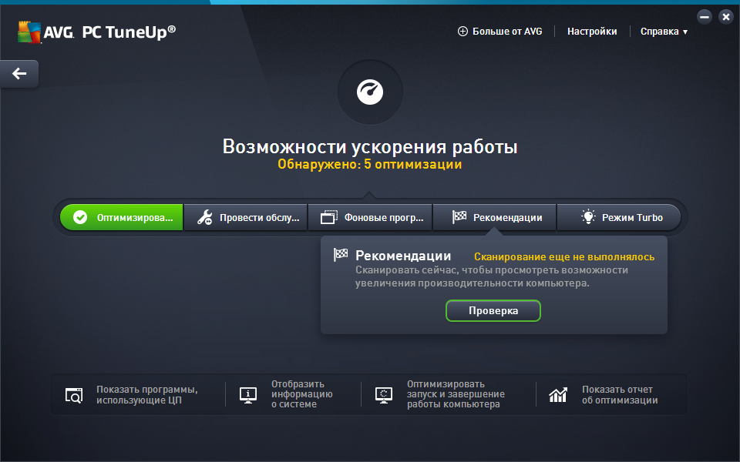Click the checkered flag icon on Рекомендации tab
This screenshot has width=740, height=462.
459,217
